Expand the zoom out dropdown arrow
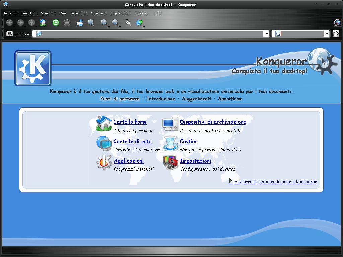 click(120, 27)
